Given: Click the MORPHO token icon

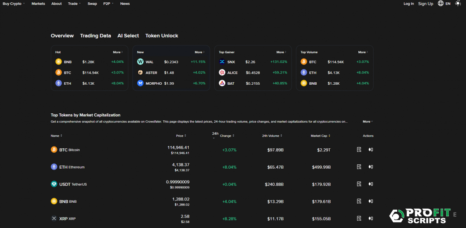Looking at the screenshot, I should point(140,83).
